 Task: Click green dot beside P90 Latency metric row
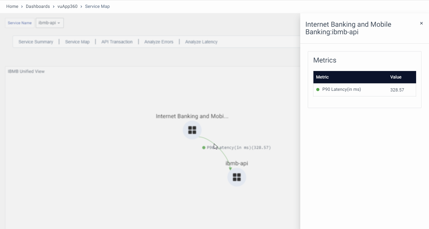[x=318, y=90]
